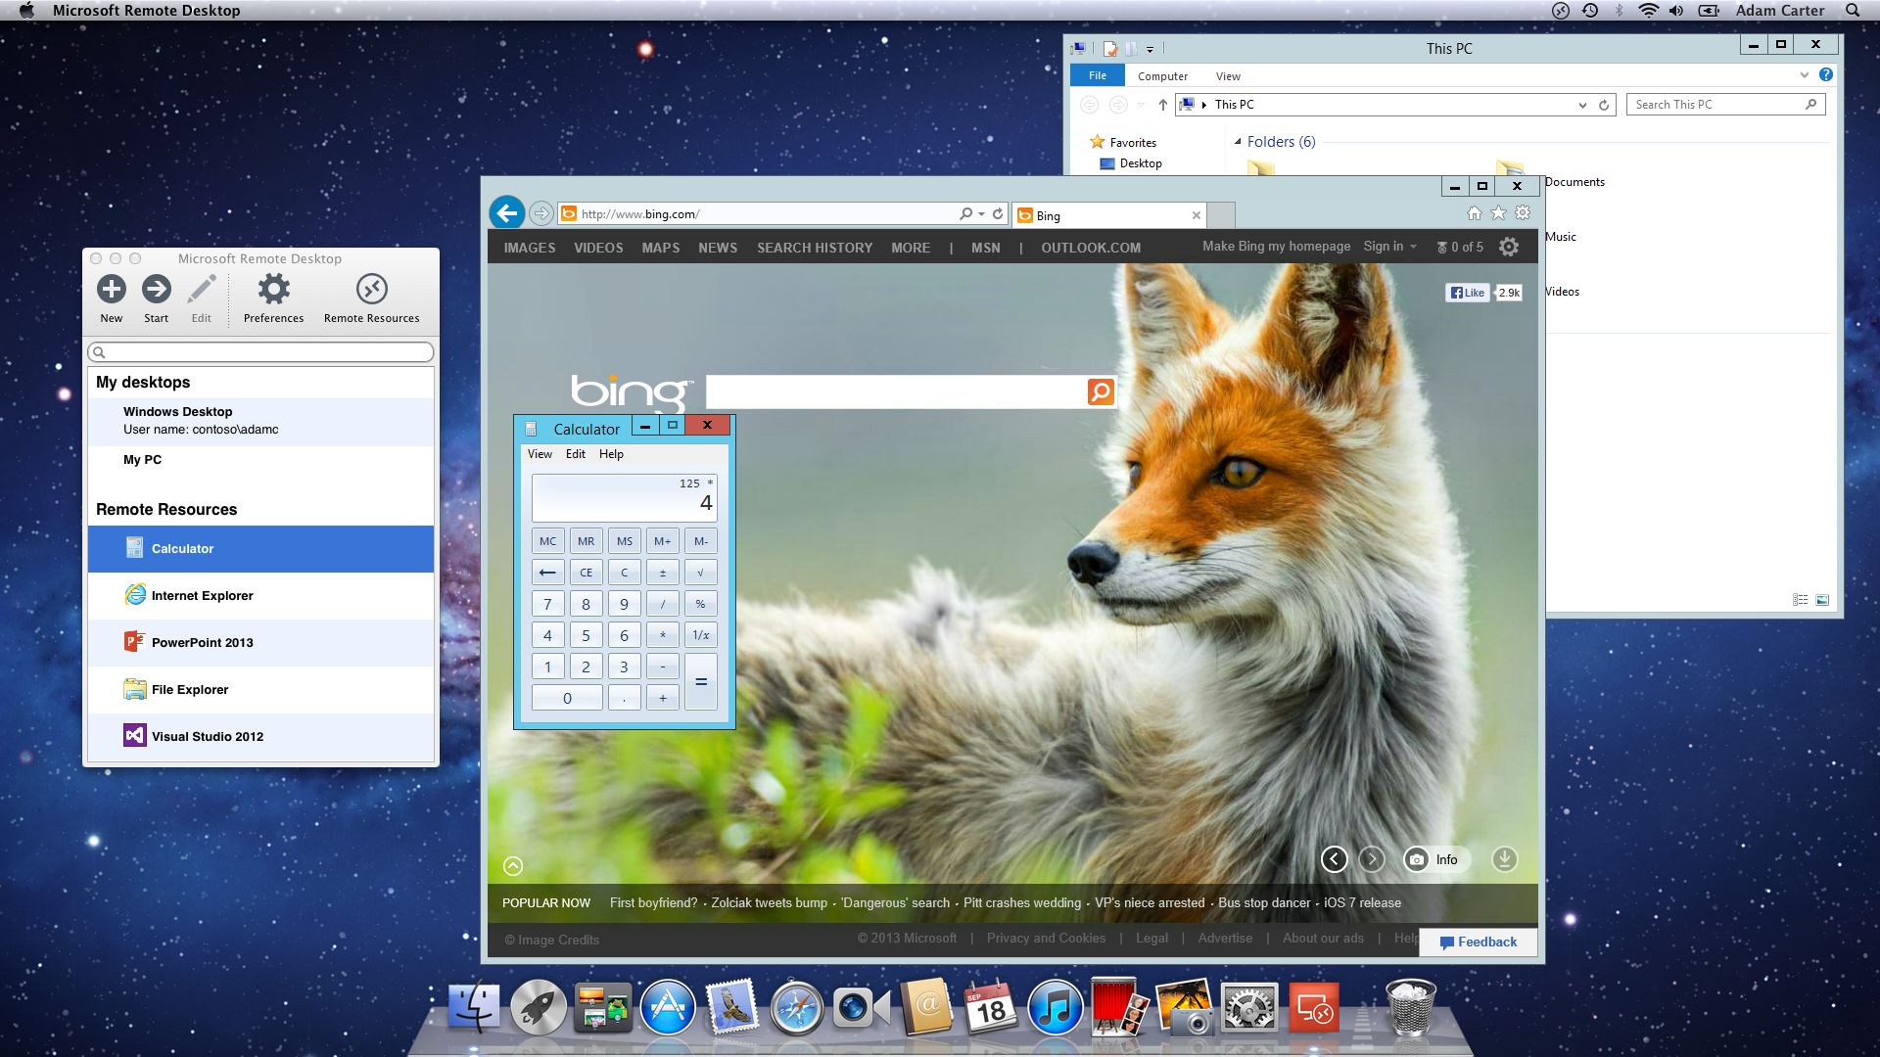Click the favorites star in Internet Explorer

1498,212
